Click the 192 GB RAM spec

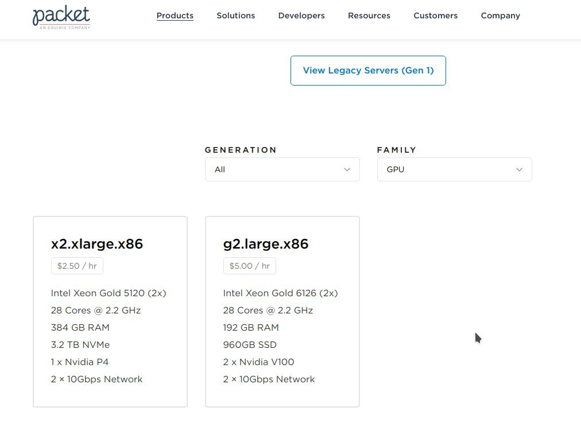click(x=251, y=328)
